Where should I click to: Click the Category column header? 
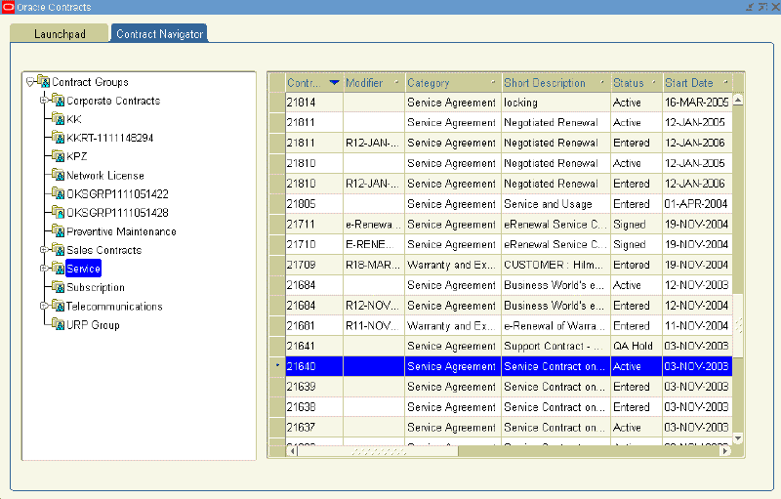click(453, 83)
